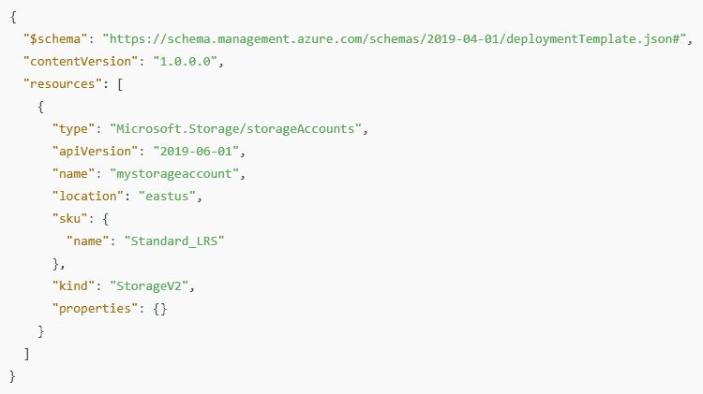Select the "kind" key
The image size is (703, 394).
[x=74, y=286]
